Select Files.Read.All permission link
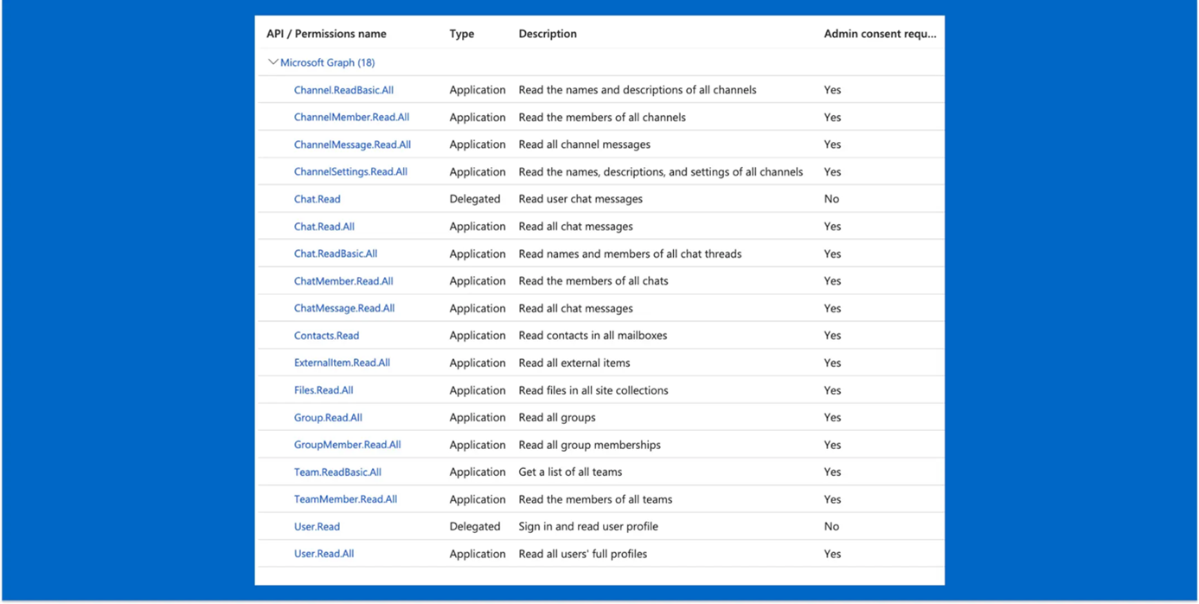1199x604 pixels. 324,390
